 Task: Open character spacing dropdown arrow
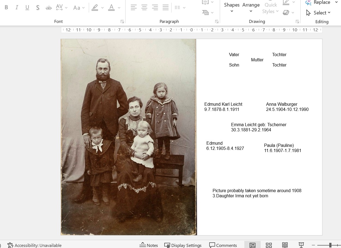coord(66,8)
